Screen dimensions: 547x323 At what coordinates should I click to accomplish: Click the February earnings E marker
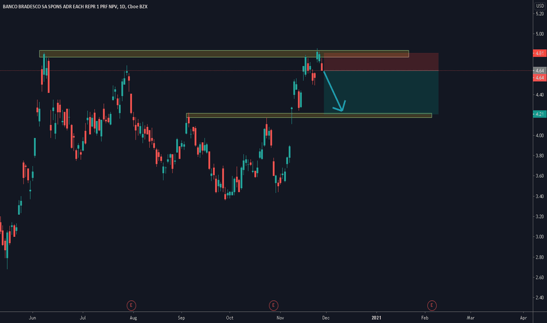click(431, 305)
